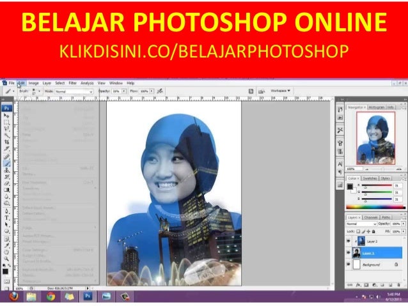
Task: Click the delete layer trash icon
Action: [398, 285]
